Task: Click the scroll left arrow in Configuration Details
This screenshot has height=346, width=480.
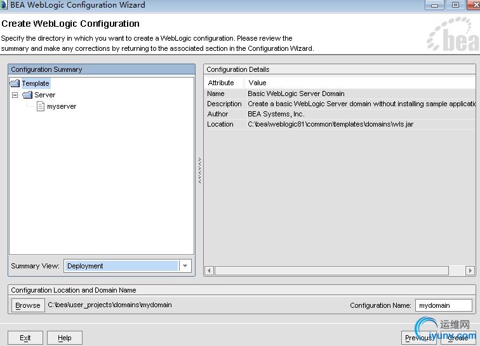Action: point(210,270)
